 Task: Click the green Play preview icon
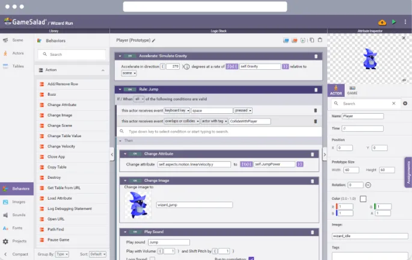click(393, 22)
